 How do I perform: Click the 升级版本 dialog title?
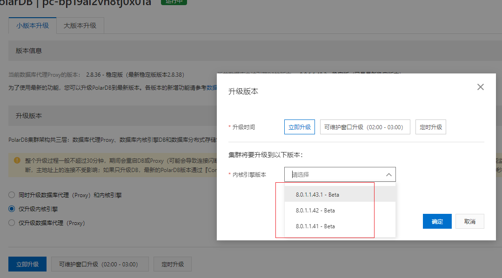(x=243, y=92)
